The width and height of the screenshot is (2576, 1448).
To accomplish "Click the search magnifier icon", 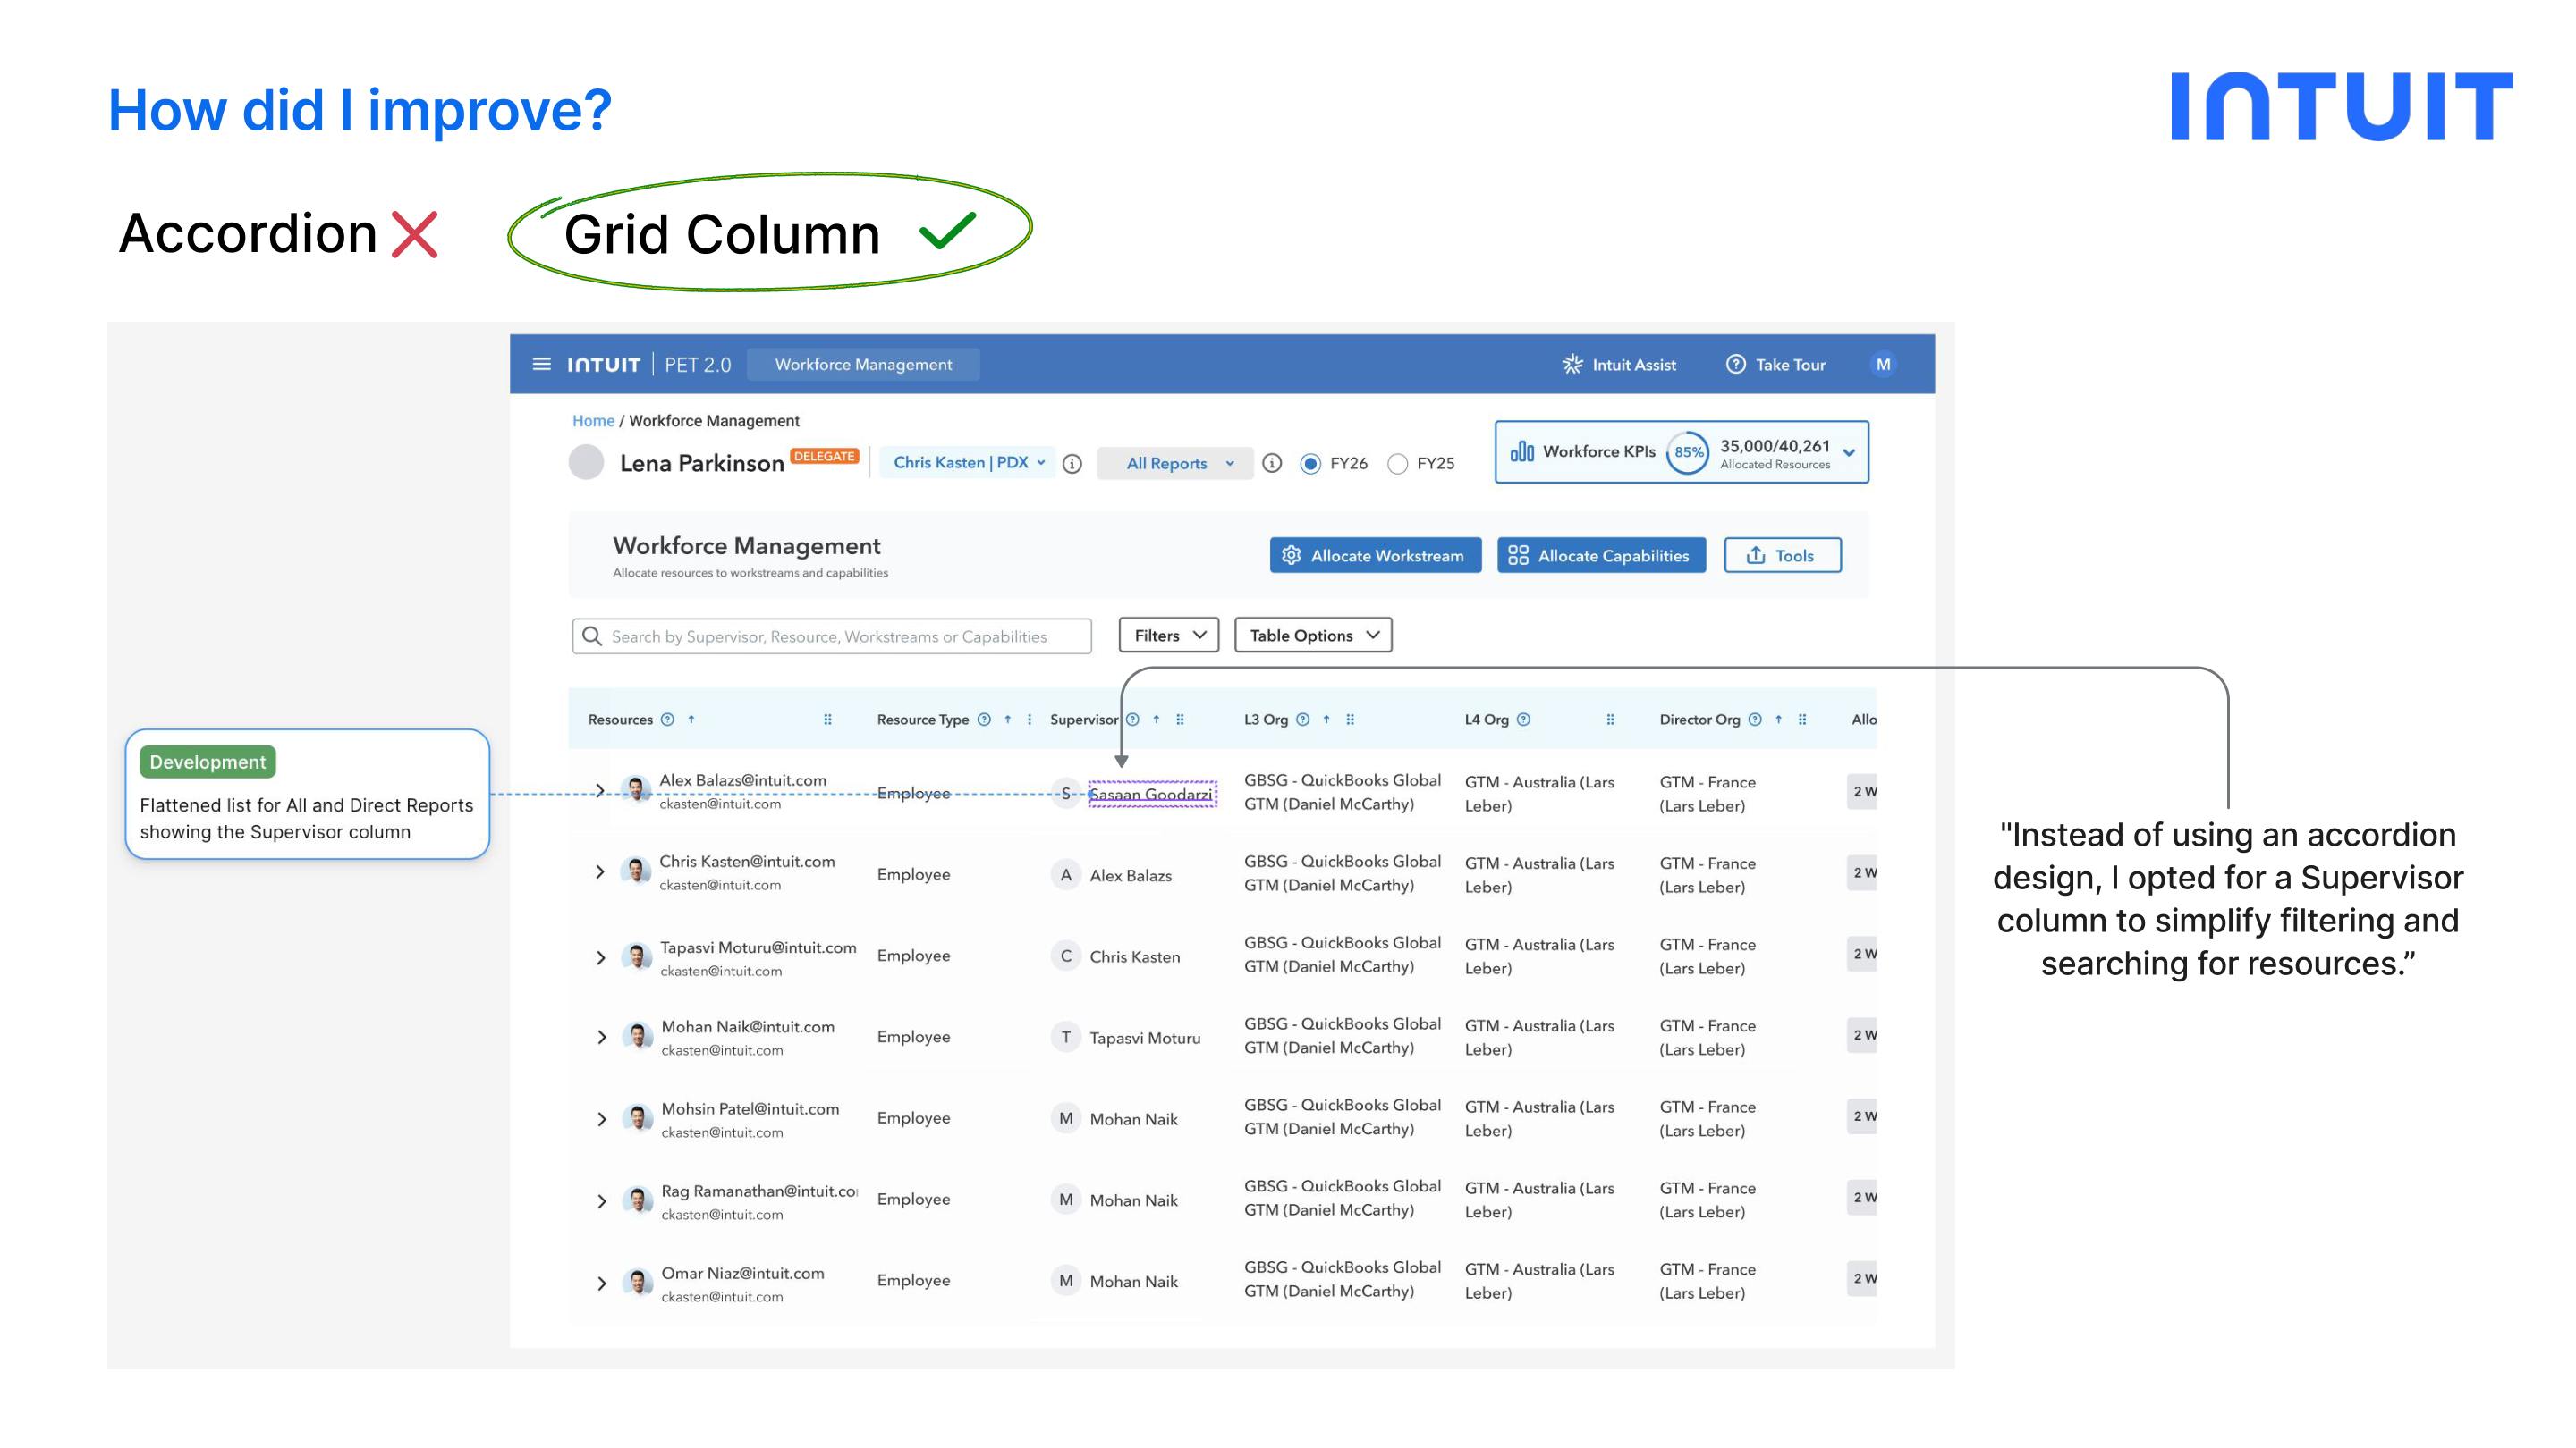I will (x=592, y=636).
